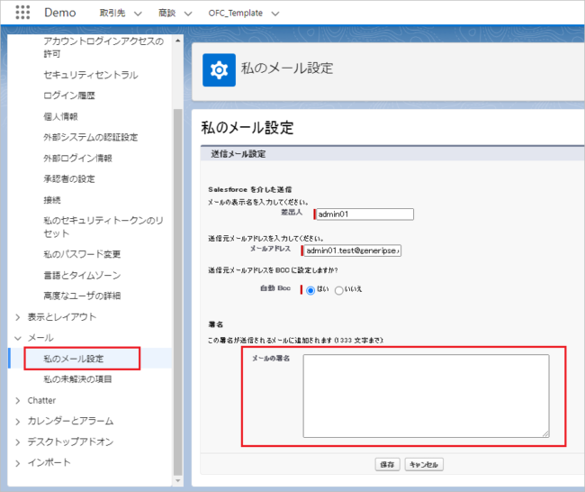
Task: Click the sidebar scrollbar down arrow
Action: click(177, 480)
